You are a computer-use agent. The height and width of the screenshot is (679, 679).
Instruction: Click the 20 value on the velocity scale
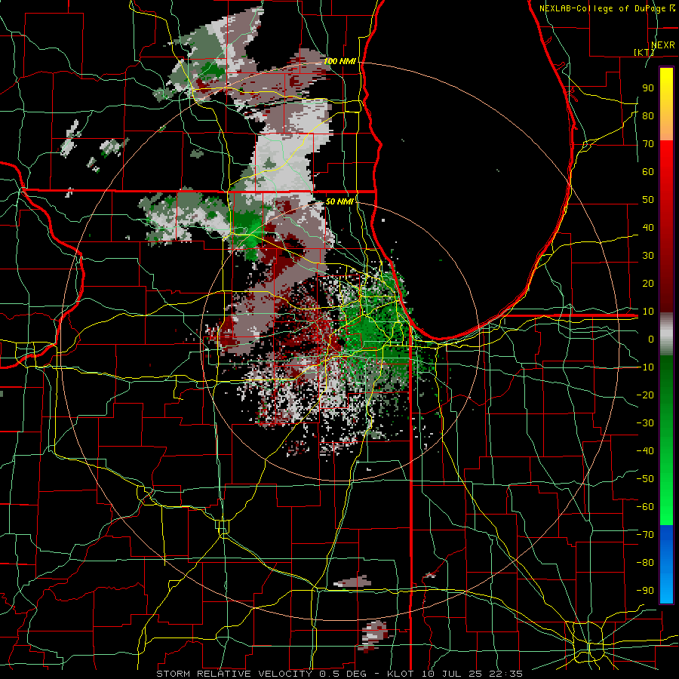(x=648, y=283)
